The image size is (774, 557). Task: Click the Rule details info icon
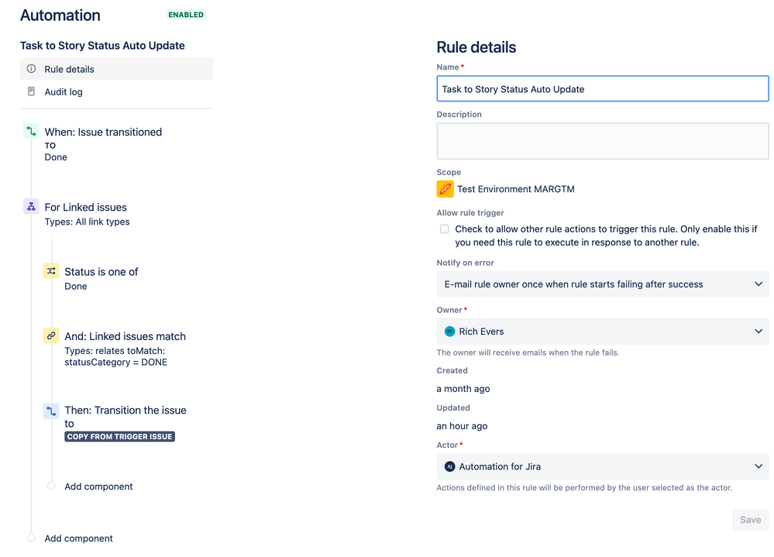click(x=31, y=69)
